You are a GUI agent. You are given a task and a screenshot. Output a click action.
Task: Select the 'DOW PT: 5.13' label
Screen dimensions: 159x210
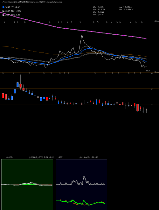pos(12,15)
